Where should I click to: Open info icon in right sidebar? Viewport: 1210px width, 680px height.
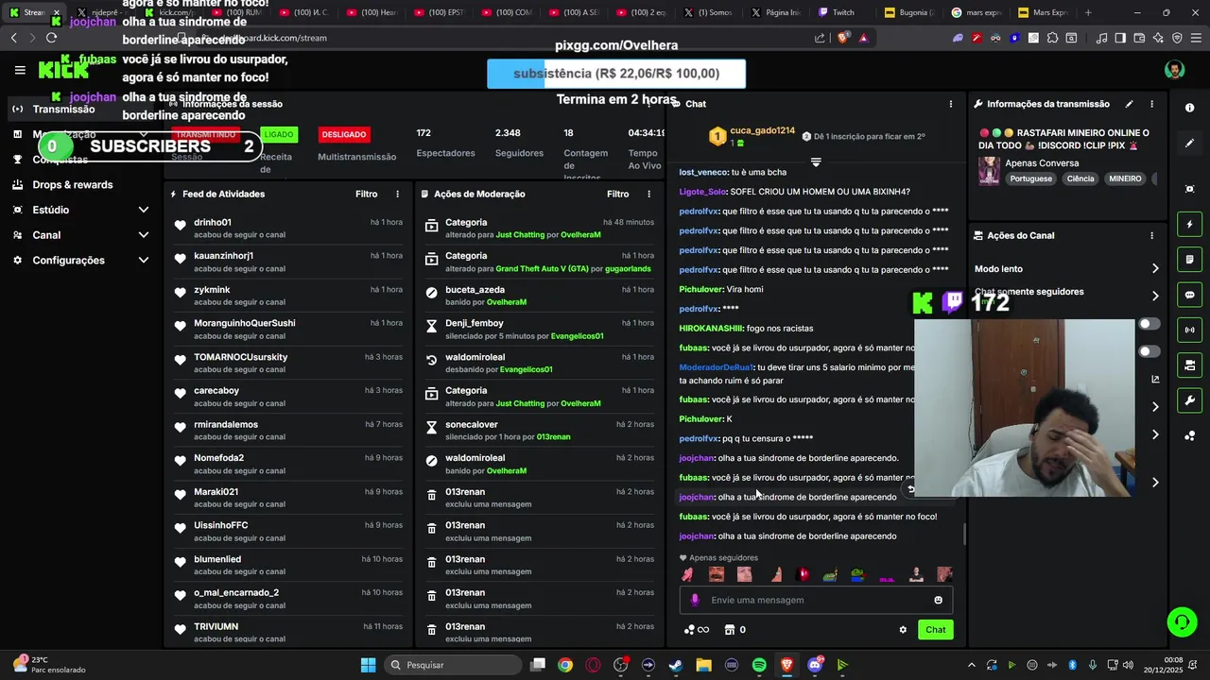coord(1189,108)
